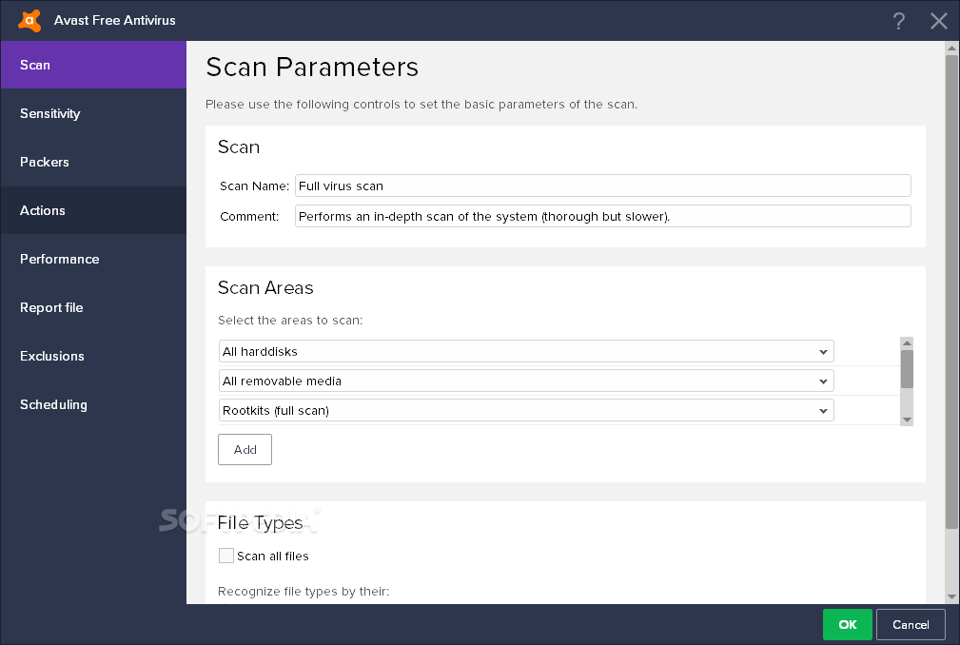Click main page scroll-up arrow
Image resolution: width=960 pixels, height=645 pixels.
[951, 48]
